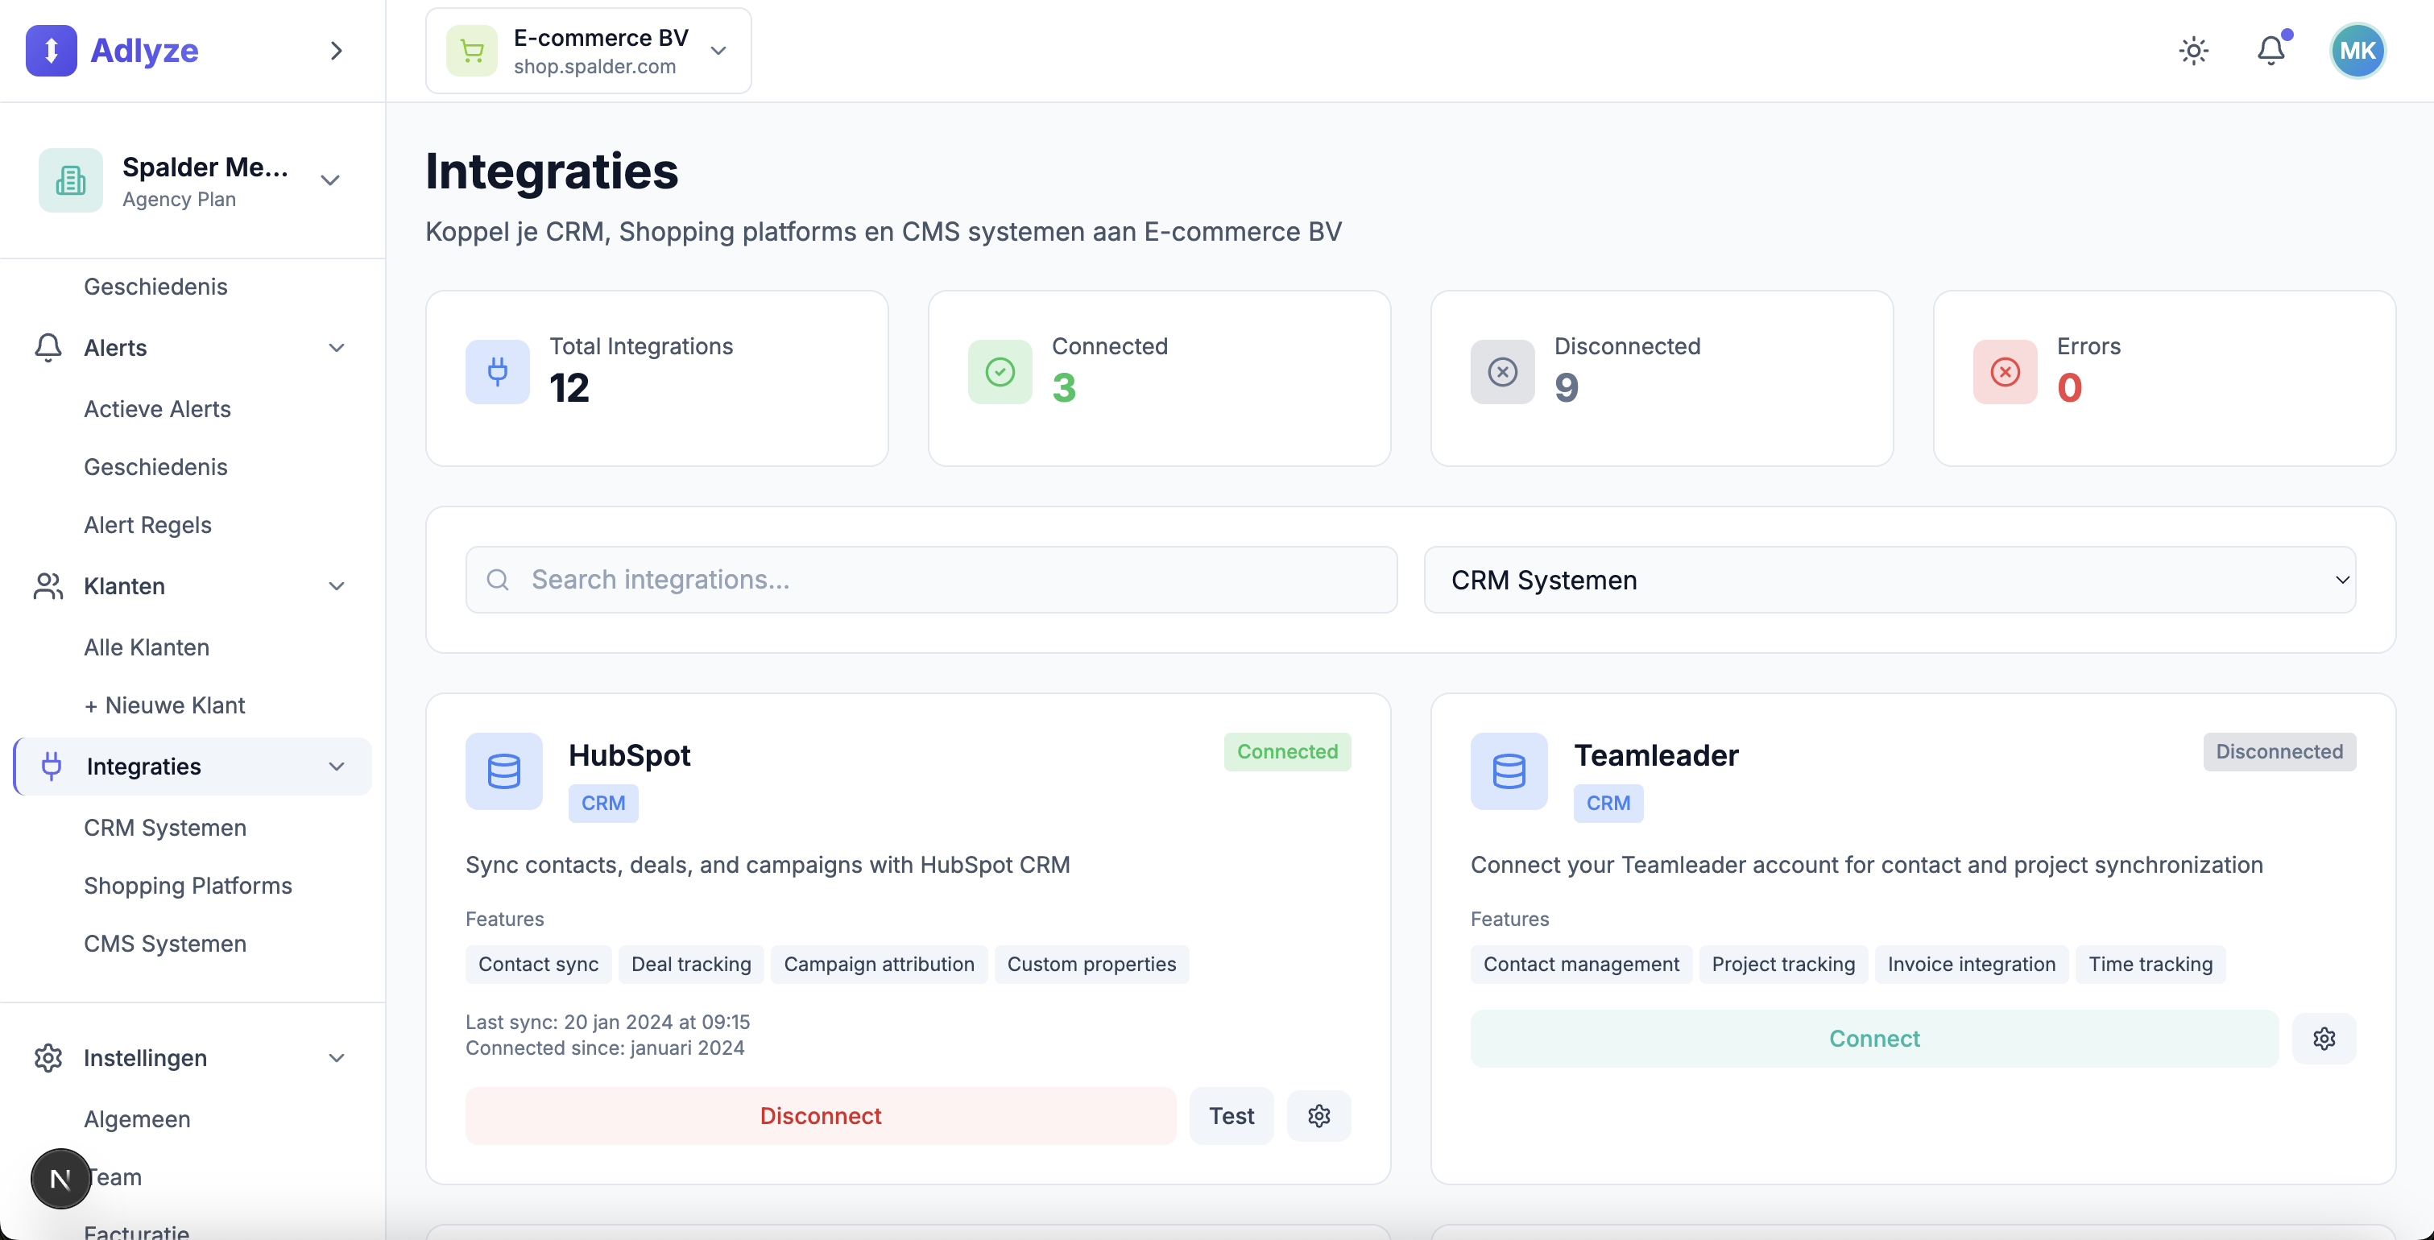The height and width of the screenshot is (1240, 2434).
Task: Click the Integraties plug icon in sidebar
Action: (x=50, y=766)
